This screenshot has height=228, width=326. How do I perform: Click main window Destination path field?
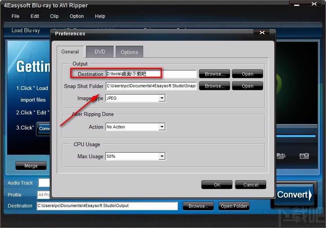pos(107,206)
